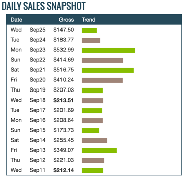Click the Date column header
Screen dimensions: 187x182
(x=16, y=20)
